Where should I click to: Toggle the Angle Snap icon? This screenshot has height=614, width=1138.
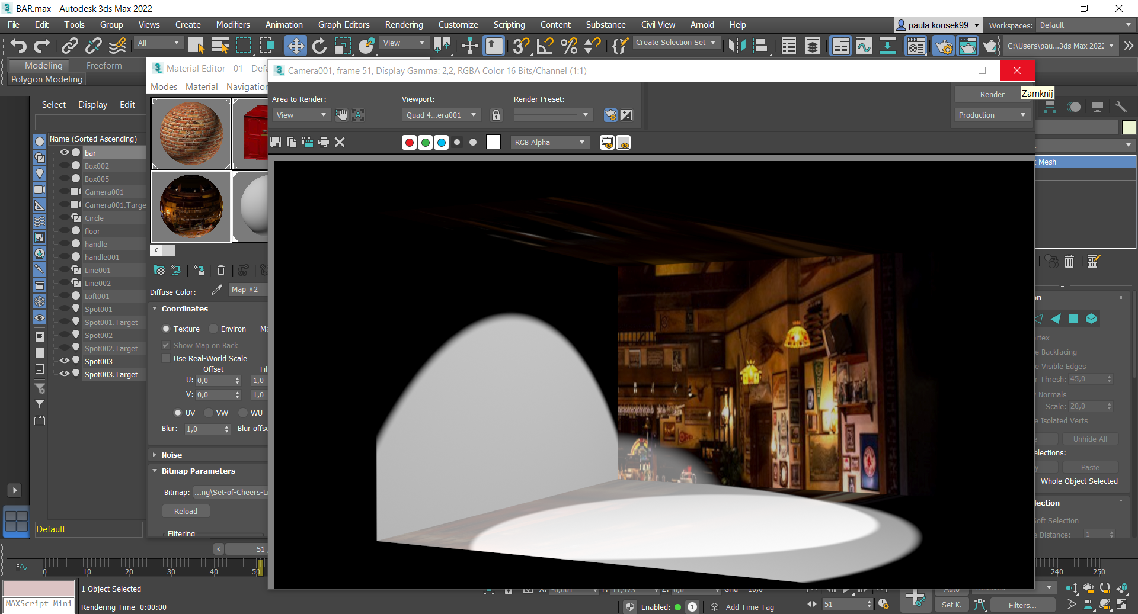pos(545,46)
